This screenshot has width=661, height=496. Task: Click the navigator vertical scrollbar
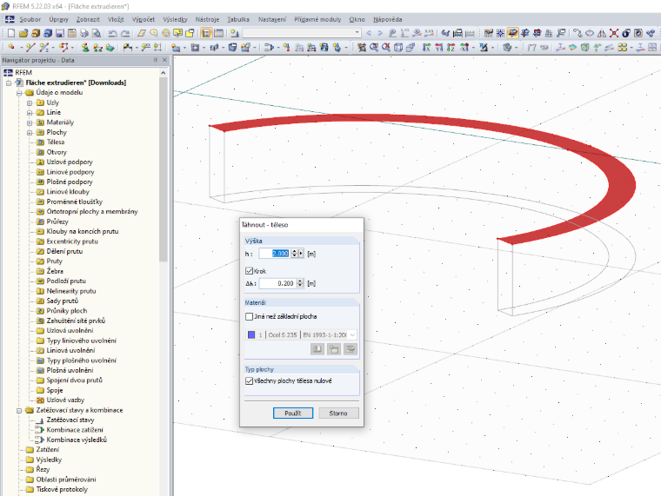coord(164,169)
